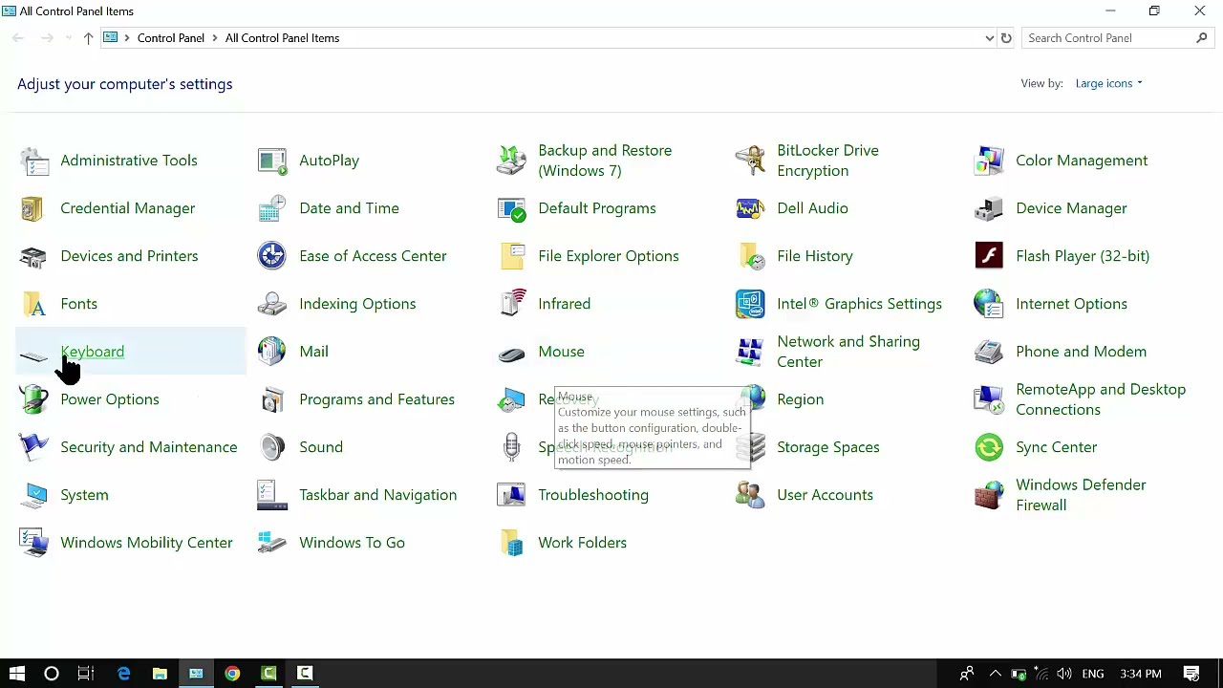Click the Indexing Options icon
This screenshot has width=1223, height=688.
click(x=272, y=304)
